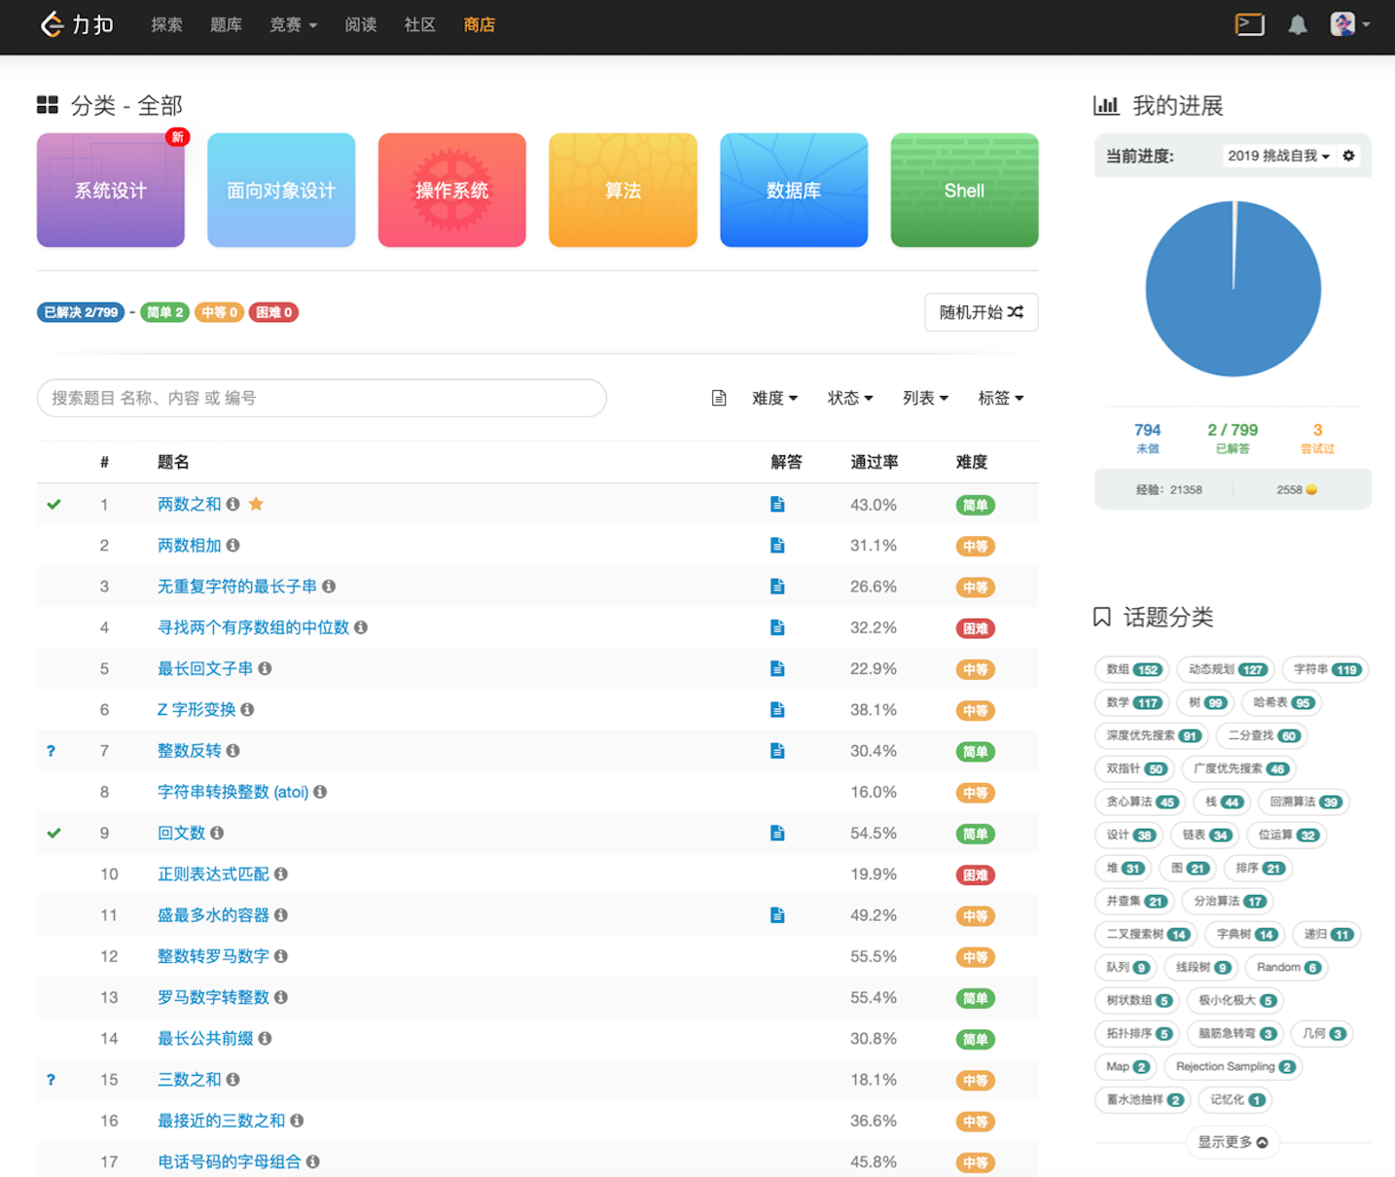Select the 数组 152 topic tag
Viewport: 1395px width, 1177px height.
(x=1133, y=669)
